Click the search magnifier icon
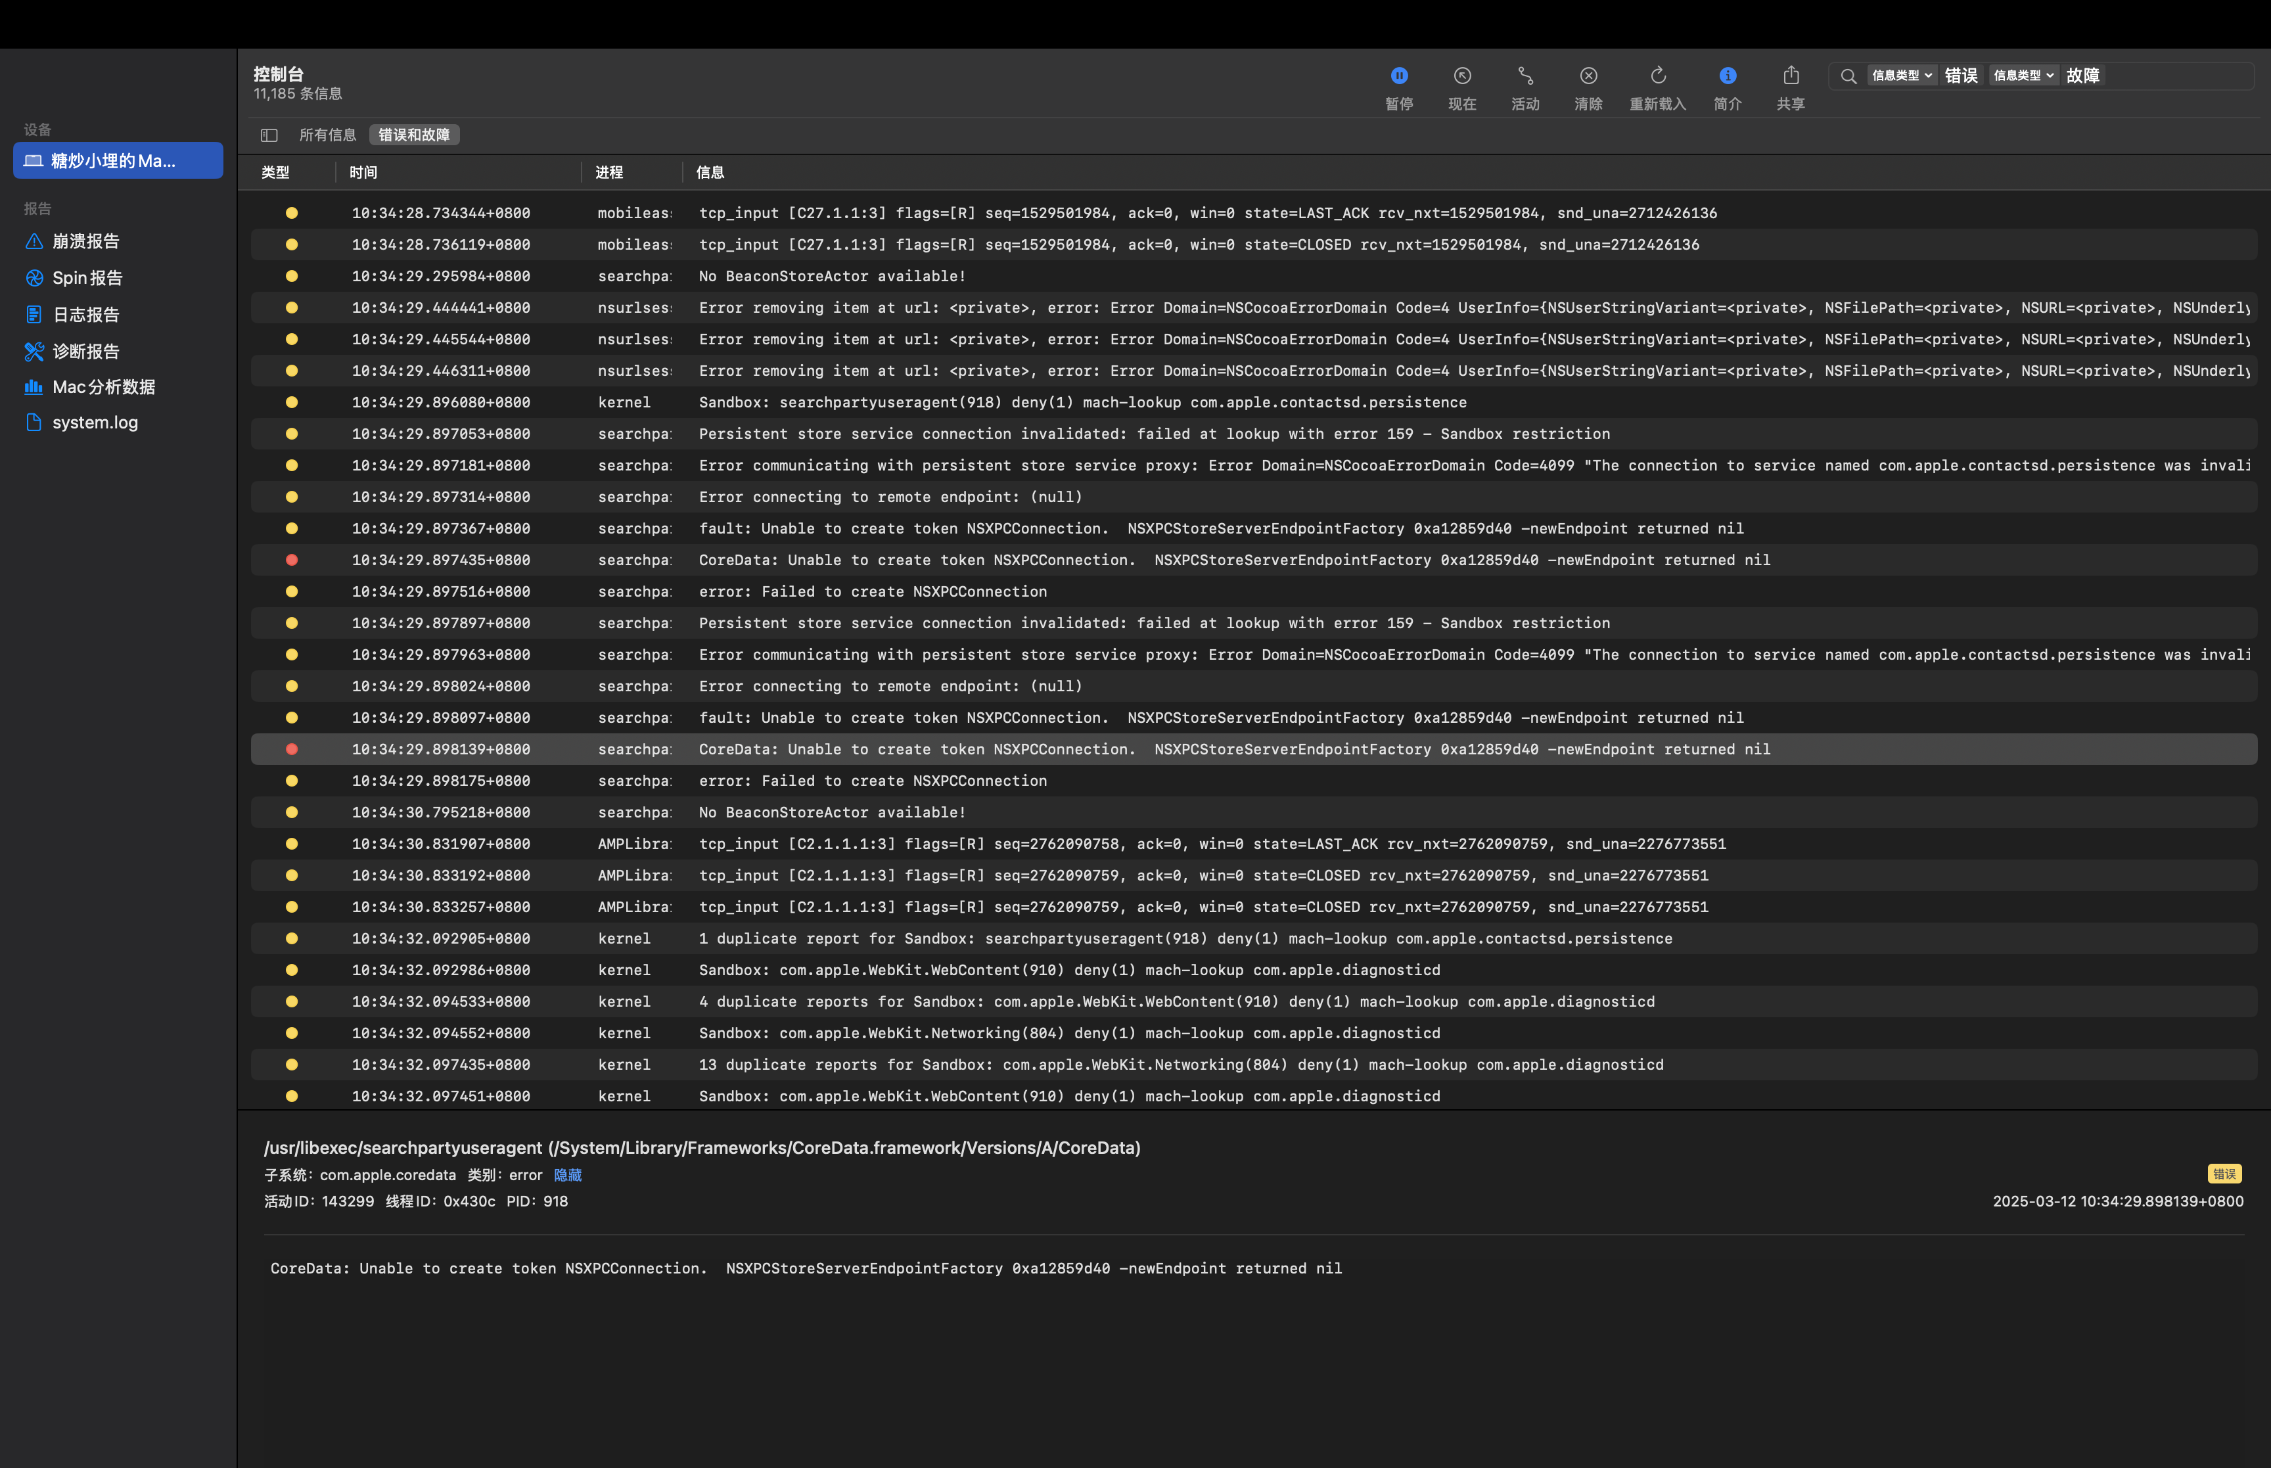Viewport: 2271px width, 1468px height. coord(1848,76)
